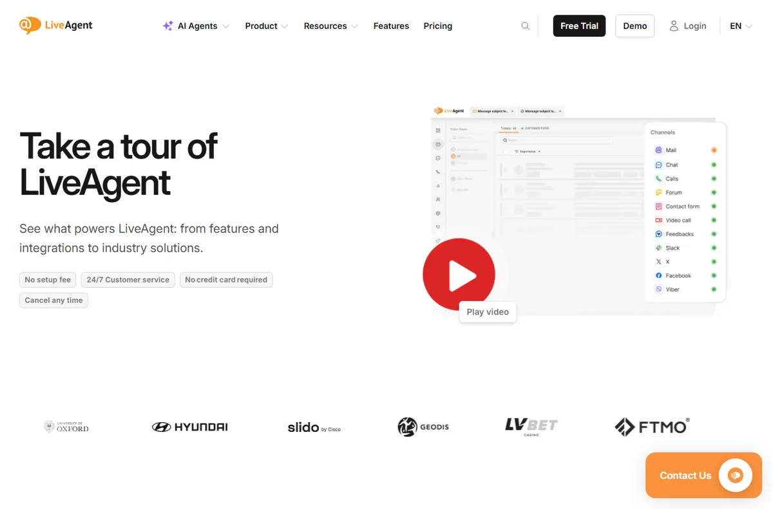Click the search magnifier icon

[x=526, y=26]
